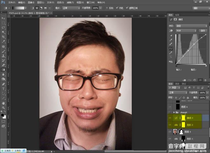Screen dimensions: 210x153
Task: Toggle the Reverse (反向) checkbox
Action: pos(107,8)
